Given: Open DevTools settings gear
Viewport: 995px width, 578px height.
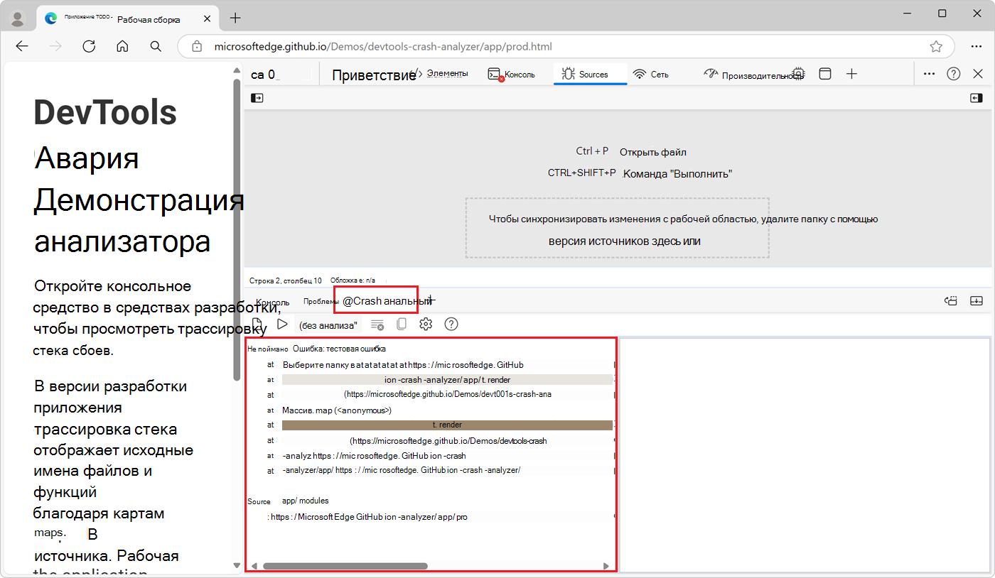Looking at the screenshot, I should pyautogui.click(x=426, y=324).
